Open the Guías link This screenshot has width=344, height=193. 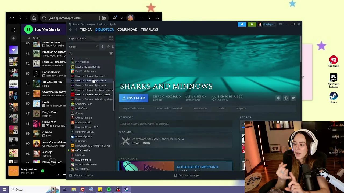pos(222,109)
